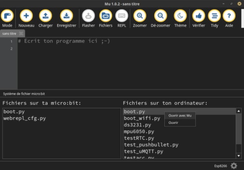Open settings gear in the status bar

pyautogui.click(x=234, y=166)
